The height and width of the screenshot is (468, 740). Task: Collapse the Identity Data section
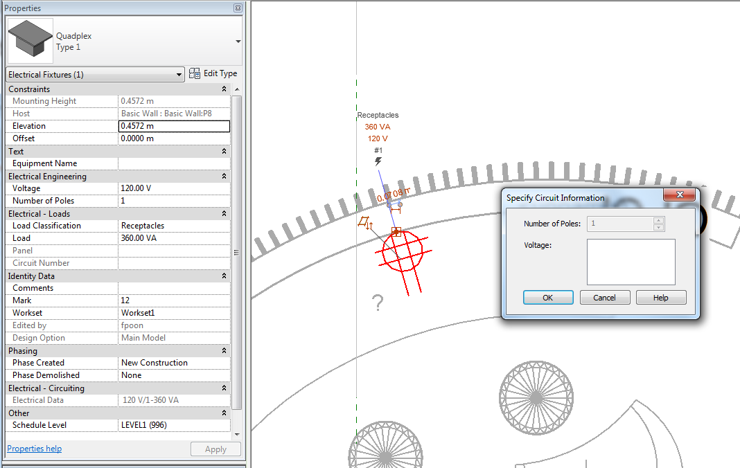click(x=224, y=276)
